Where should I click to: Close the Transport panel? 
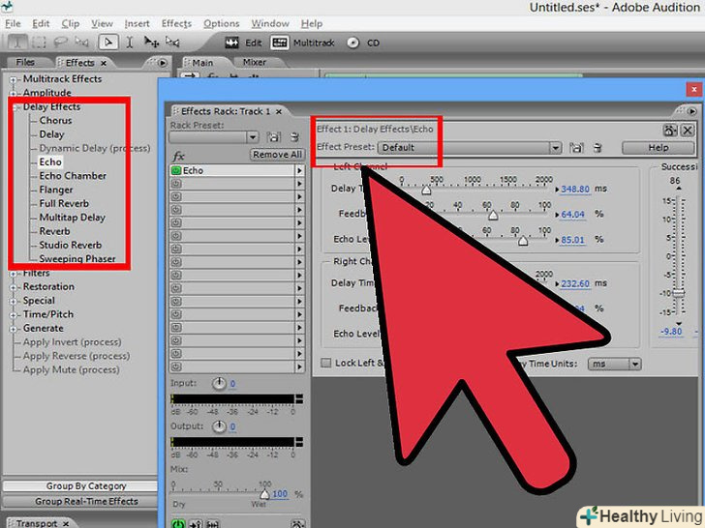(66, 523)
